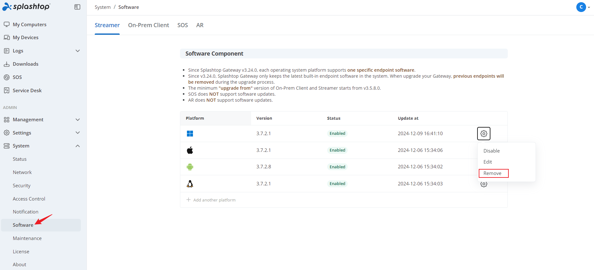Click the Logs list icon
The width and height of the screenshot is (594, 270).
(7, 51)
